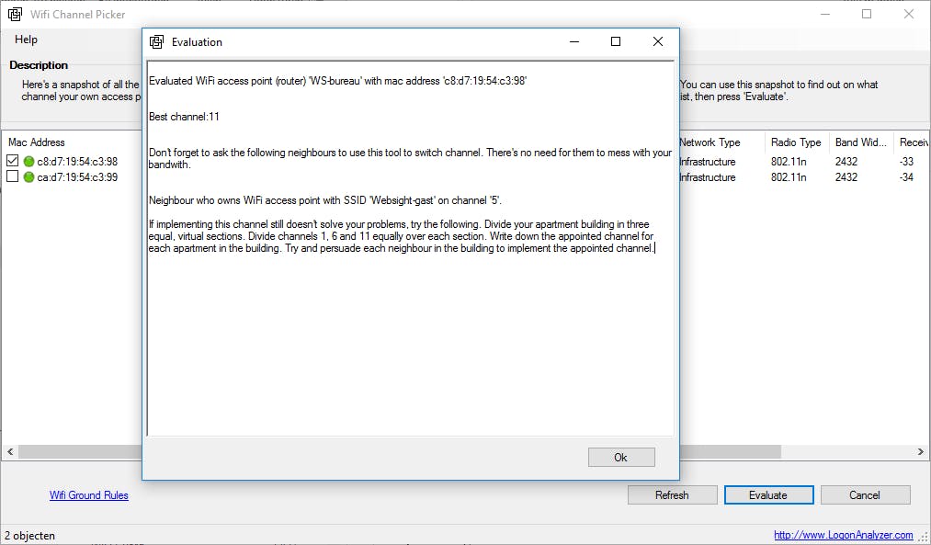Select row text c8:d7:19:54:c3:98
The width and height of the screenshot is (931, 545).
coord(77,162)
